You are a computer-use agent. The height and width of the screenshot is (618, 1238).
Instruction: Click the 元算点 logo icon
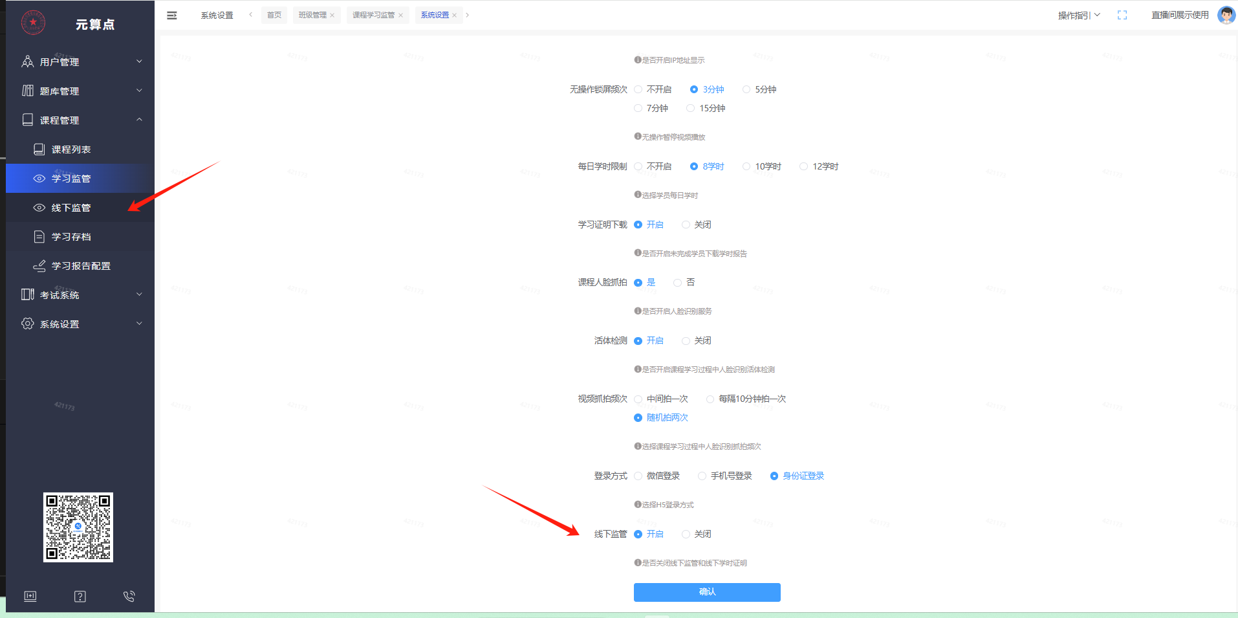click(33, 23)
